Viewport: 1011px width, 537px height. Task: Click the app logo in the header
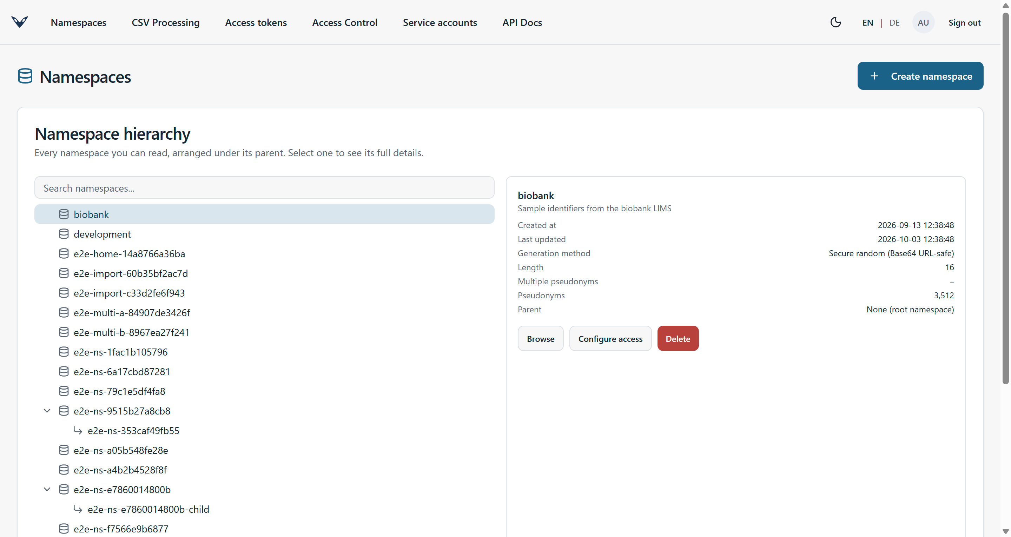(x=20, y=22)
